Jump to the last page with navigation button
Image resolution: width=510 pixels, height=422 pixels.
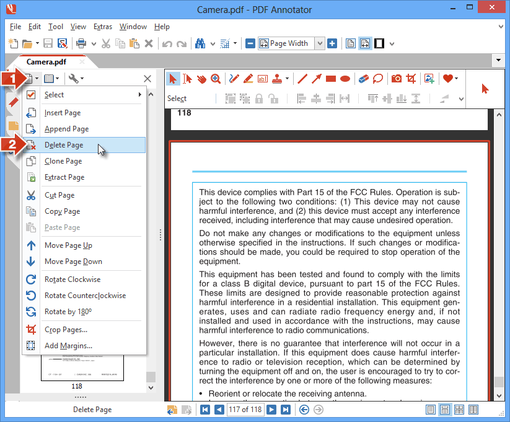[286, 410]
